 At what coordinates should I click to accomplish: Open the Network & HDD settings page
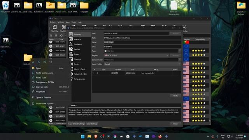pyautogui.click(x=79, y=74)
